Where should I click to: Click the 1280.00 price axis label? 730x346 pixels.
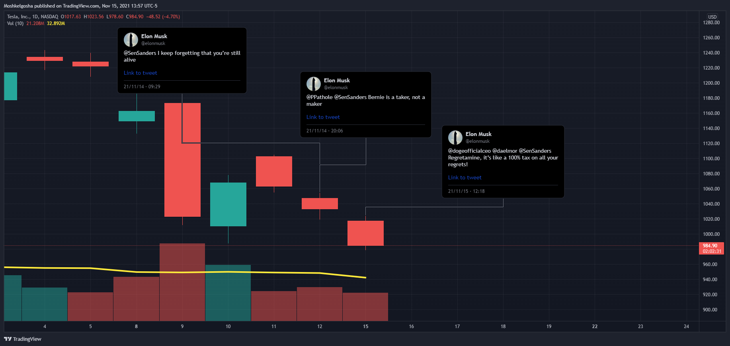[711, 23]
